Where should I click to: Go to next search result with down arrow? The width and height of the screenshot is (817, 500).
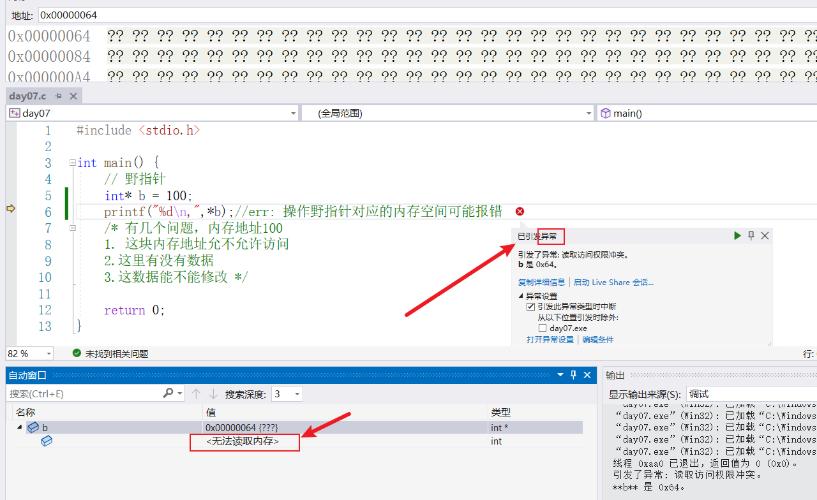(x=213, y=393)
